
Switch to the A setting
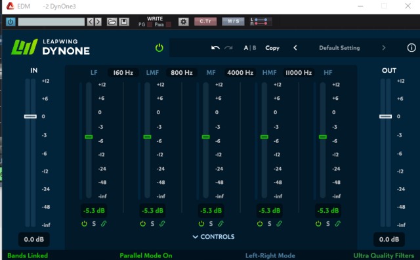click(x=246, y=48)
